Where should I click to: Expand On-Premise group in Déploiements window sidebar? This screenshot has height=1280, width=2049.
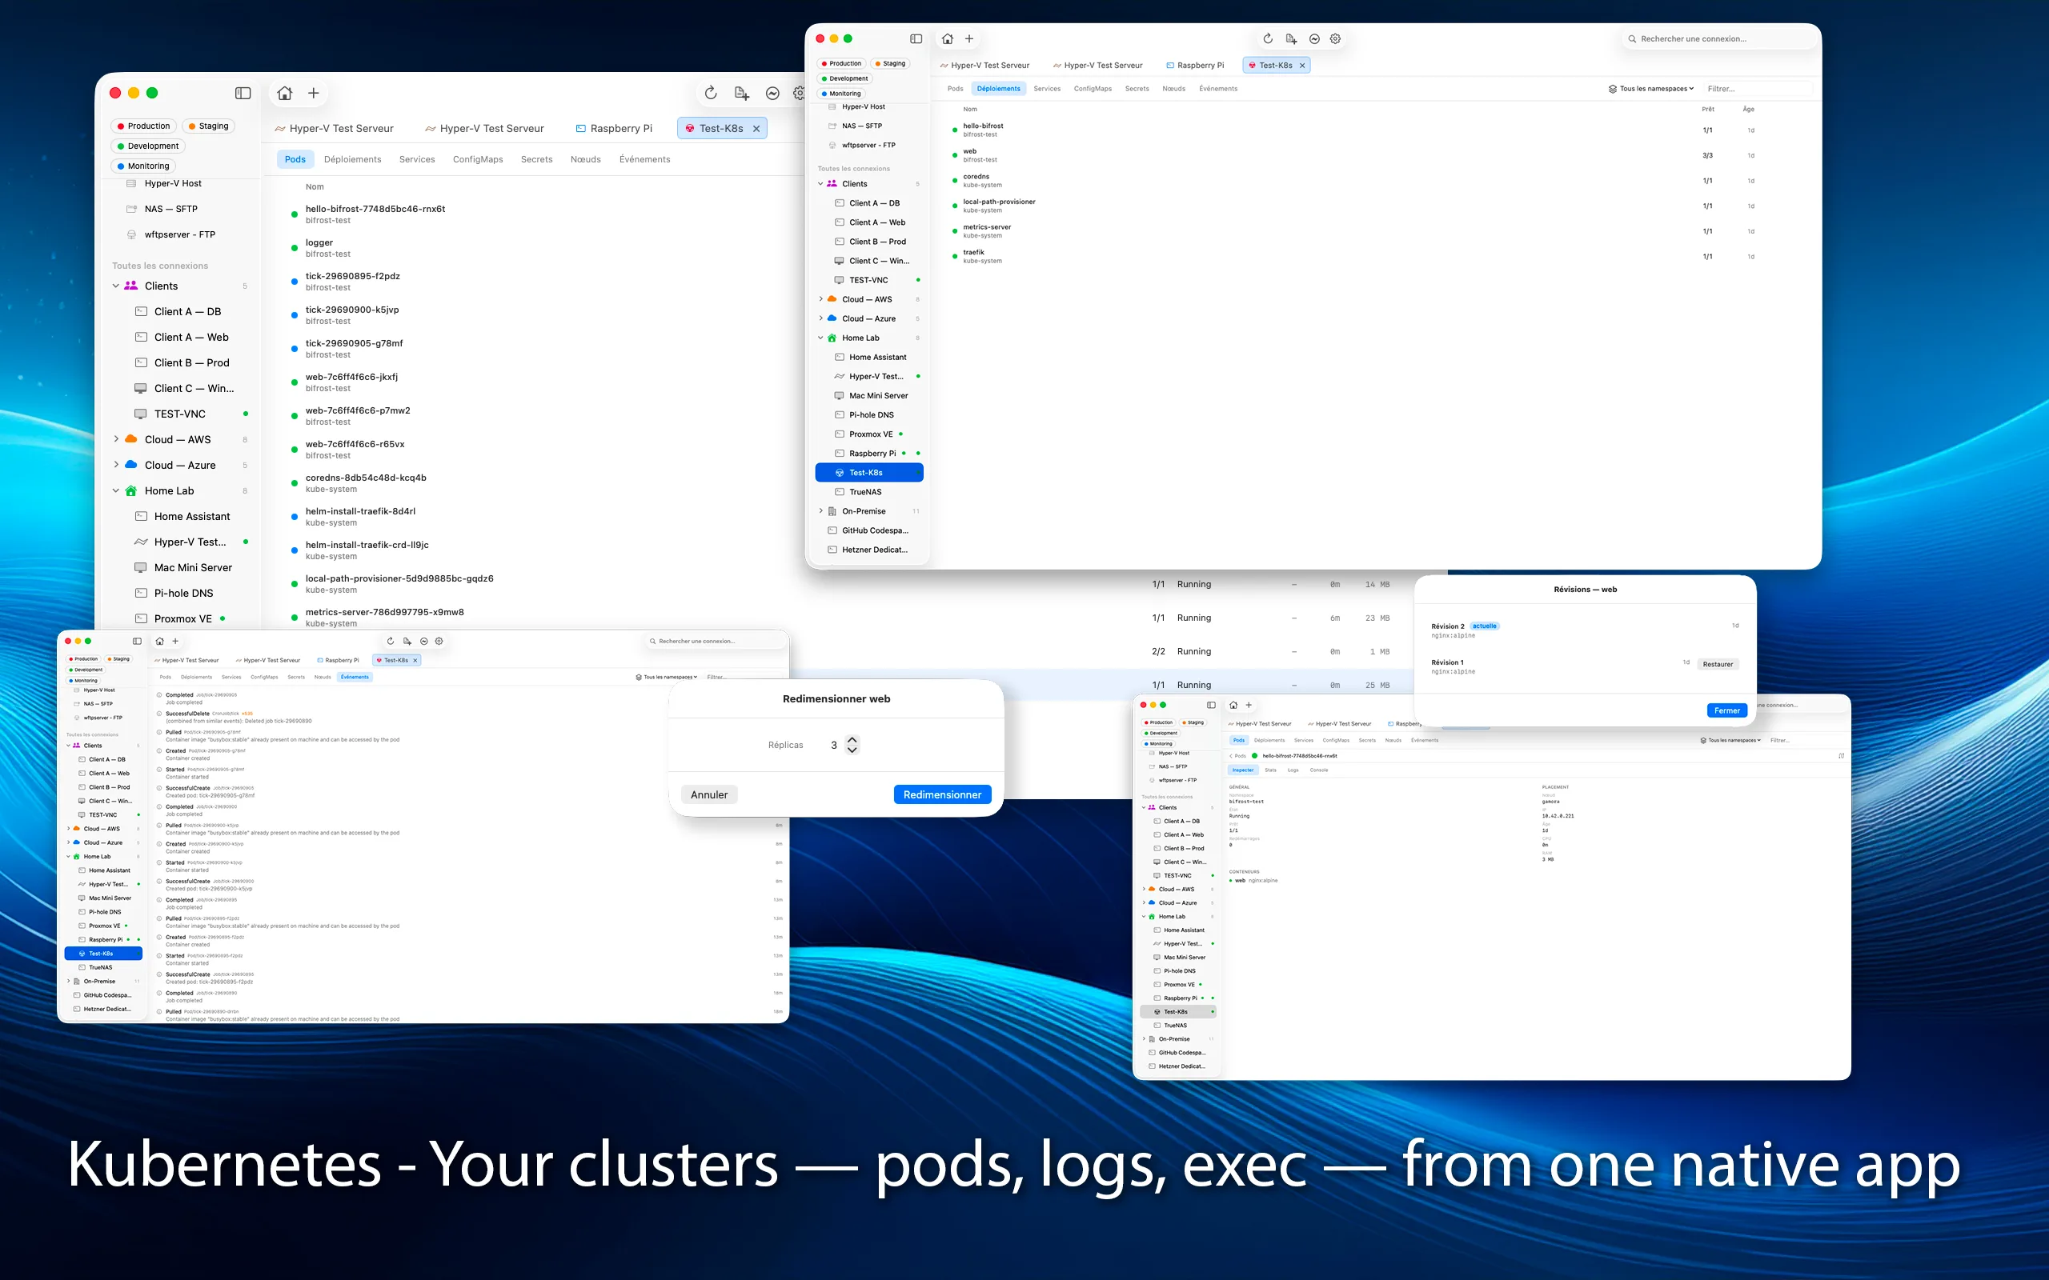pos(820,511)
